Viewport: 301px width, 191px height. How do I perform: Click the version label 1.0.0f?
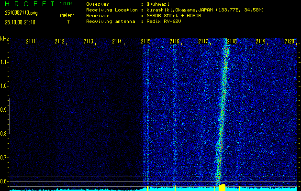pos(67,4)
